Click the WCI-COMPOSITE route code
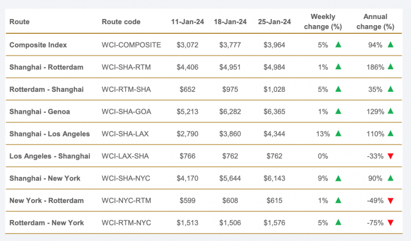This screenshot has width=411, height=241. pyautogui.click(x=132, y=45)
